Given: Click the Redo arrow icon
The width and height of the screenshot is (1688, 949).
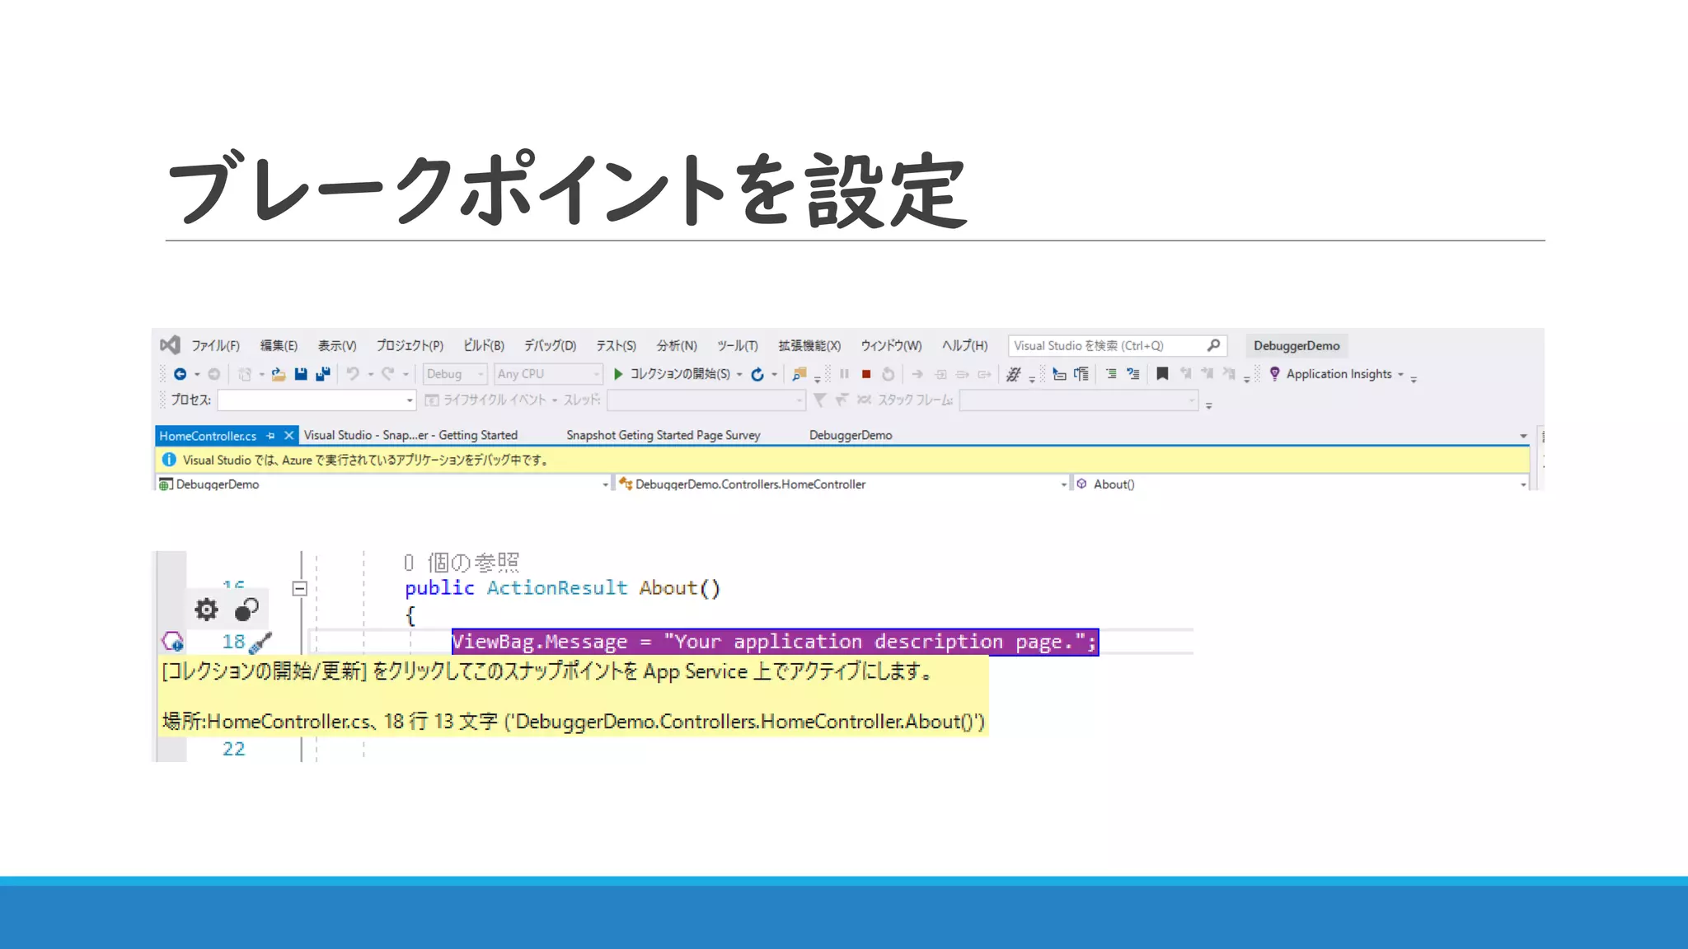Looking at the screenshot, I should point(387,374).
